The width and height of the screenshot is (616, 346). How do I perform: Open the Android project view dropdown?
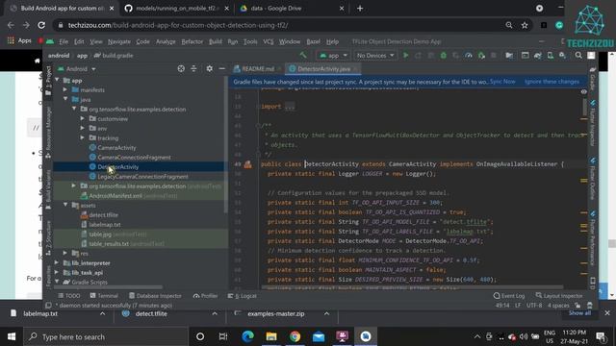click(77, 68)
